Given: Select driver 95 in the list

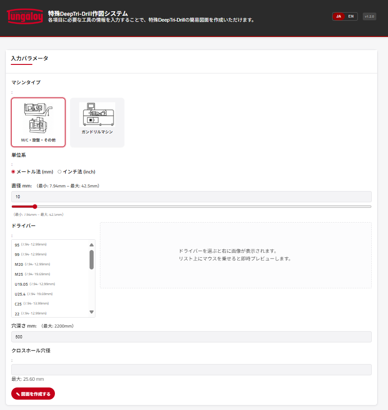Looking at the screenshot, I should click(x=50, y=245).
